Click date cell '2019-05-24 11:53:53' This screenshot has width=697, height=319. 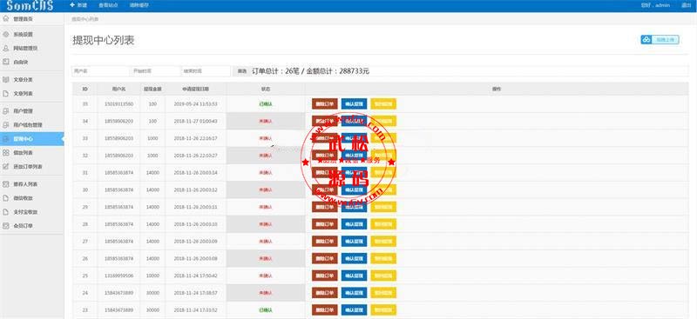(x=195, y=103)
